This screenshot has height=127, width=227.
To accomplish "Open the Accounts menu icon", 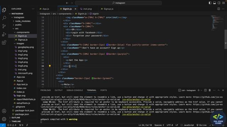I will click(4, 111).
